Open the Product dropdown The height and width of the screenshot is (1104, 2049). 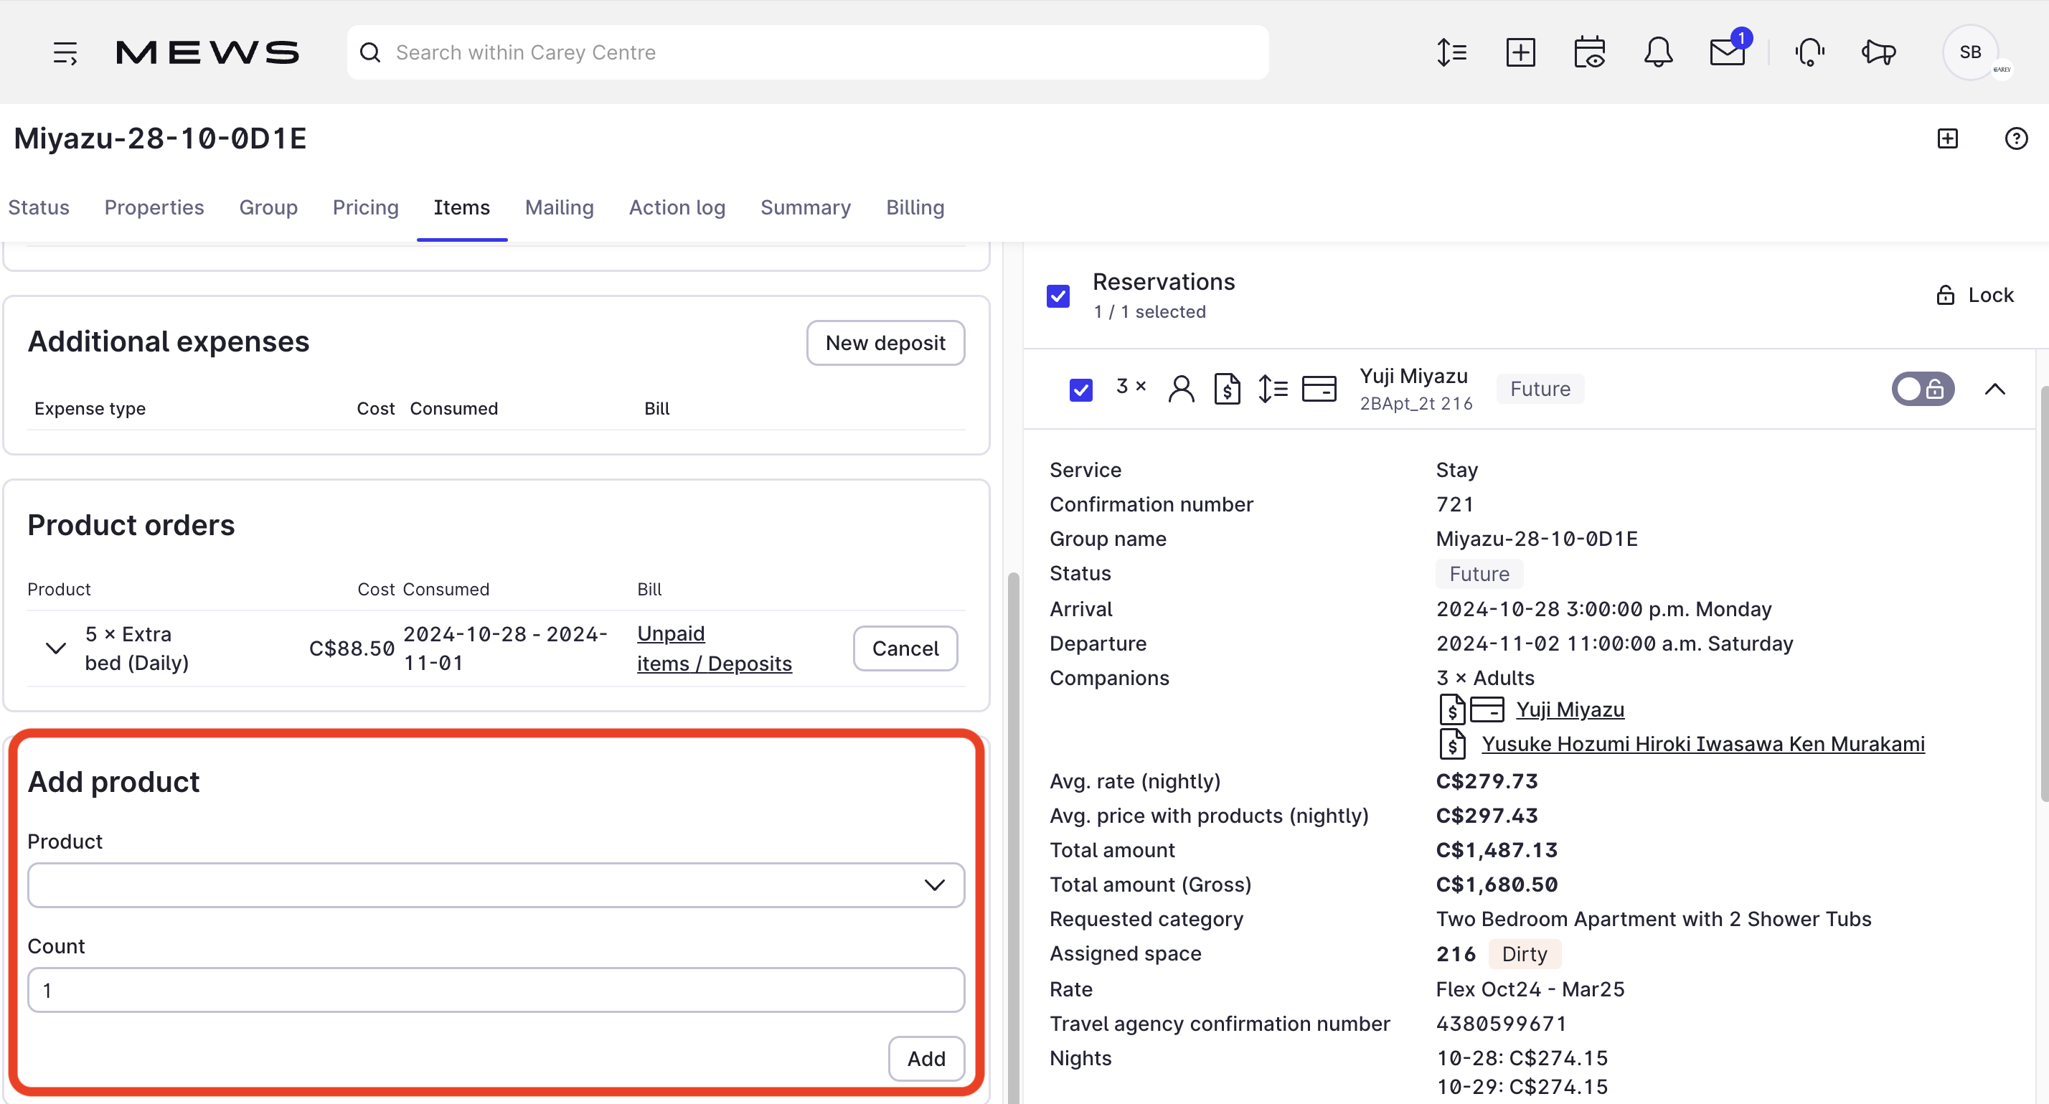tap(496, 885)
